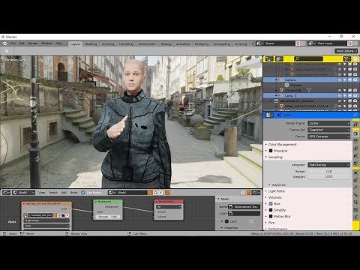Viewport: 360px width, 270px height.
Task: Open the node editor's editor type selector
Action: [6, 193]
